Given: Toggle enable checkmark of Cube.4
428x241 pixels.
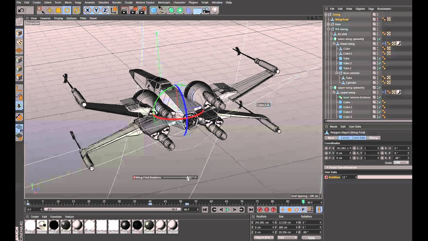Looking at the screenshot, I should point(379,117).
